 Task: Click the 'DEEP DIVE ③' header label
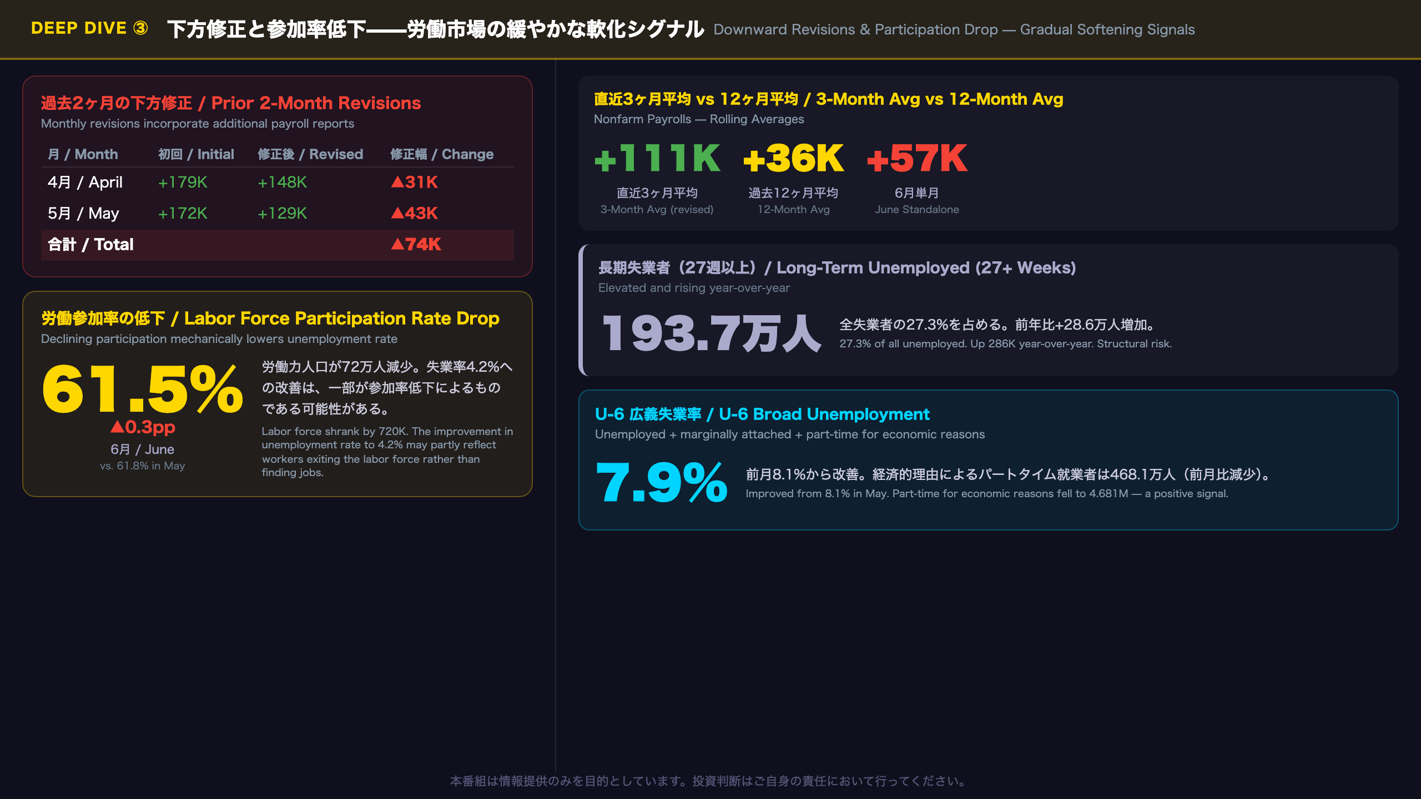point(89,28)
